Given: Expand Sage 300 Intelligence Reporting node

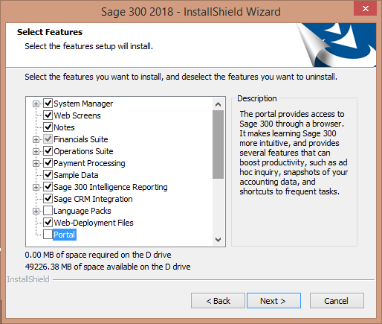Looking at the screenshot, I should 36,187.
